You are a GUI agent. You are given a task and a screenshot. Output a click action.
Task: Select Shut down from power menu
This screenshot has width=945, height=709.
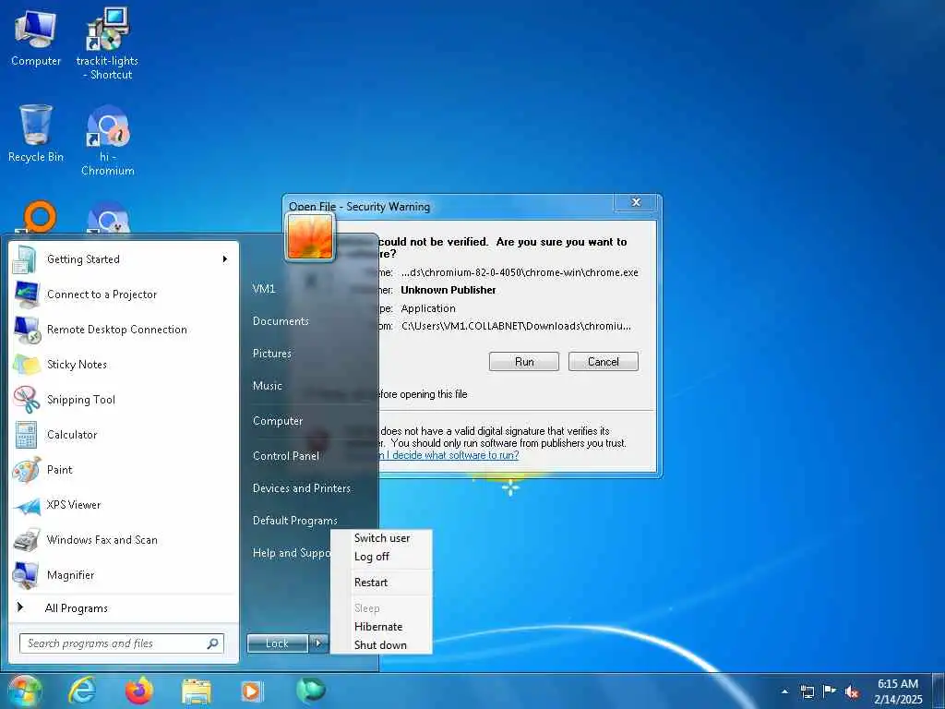coord(381,644)
